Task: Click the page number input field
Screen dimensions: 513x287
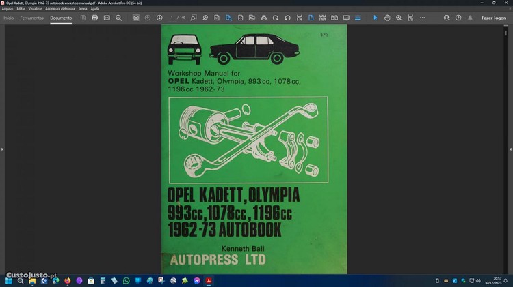Action: click(173, 18)
